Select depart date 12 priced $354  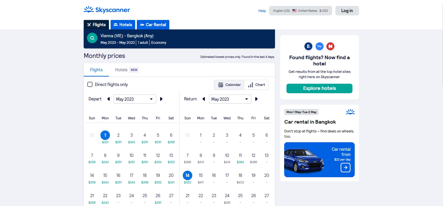click(x=158, y=158)
